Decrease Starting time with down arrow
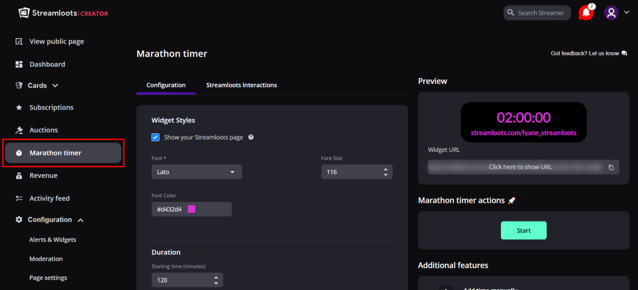This screenshot has width=638, height=290. (x=216, y=283)
